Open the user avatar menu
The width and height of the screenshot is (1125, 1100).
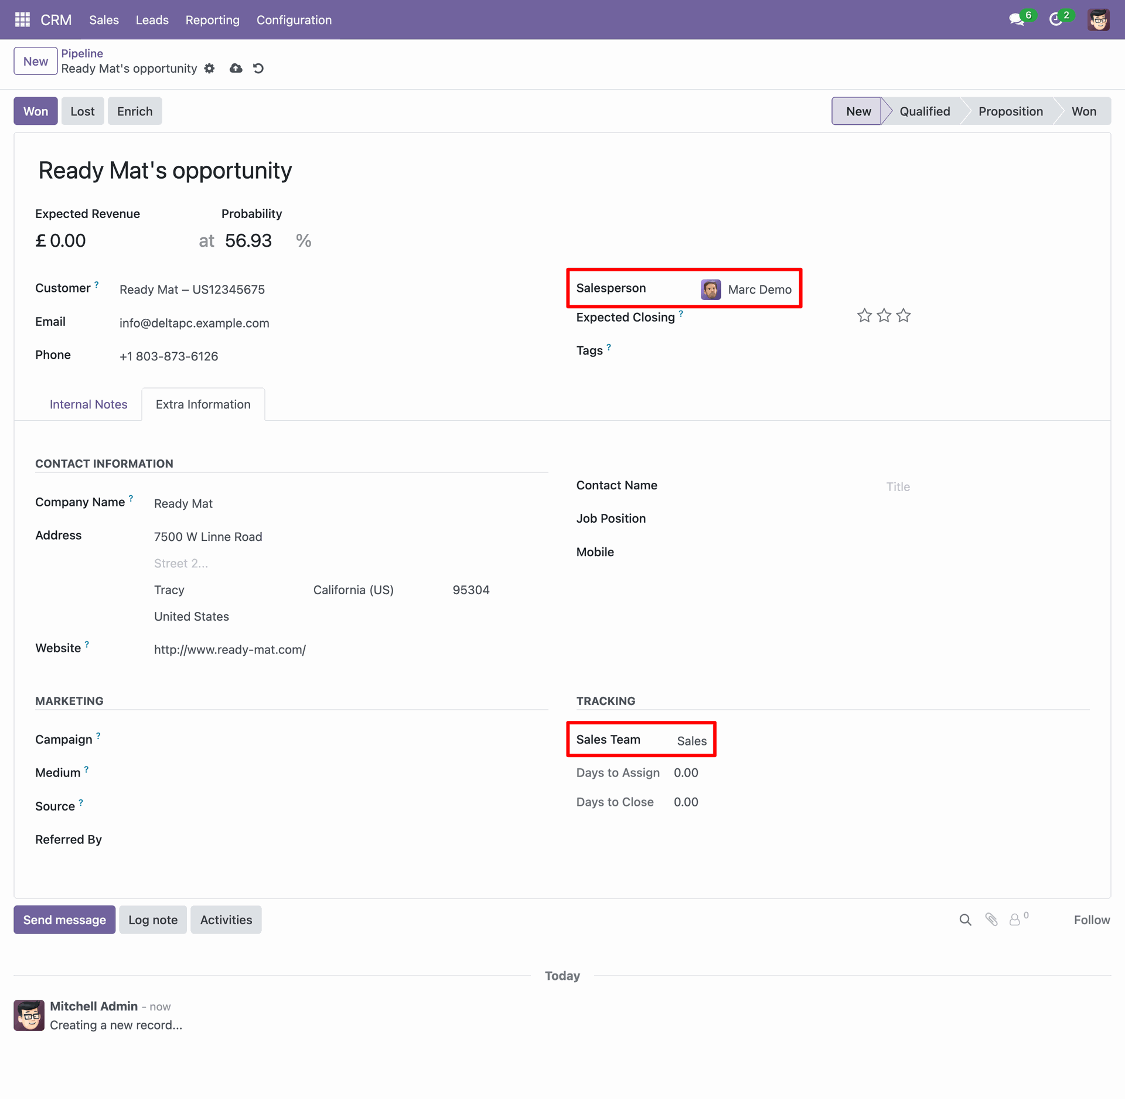coord(1099,20)
